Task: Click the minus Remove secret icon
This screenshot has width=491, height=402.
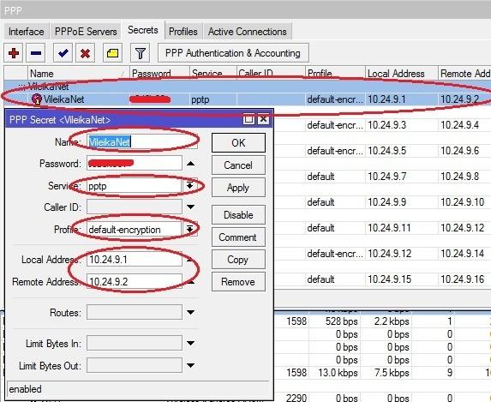Action: [36, 53]
